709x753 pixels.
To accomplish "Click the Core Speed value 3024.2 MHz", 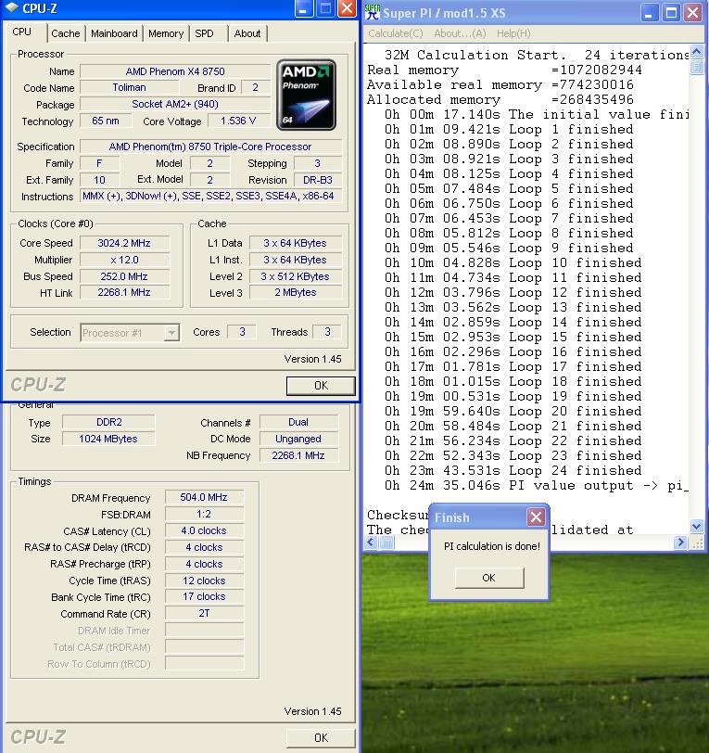I will pos(124,243).
